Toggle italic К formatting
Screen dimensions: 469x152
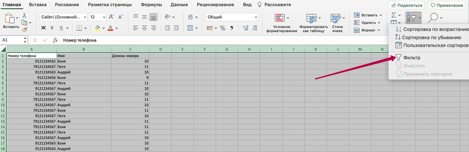52,28
